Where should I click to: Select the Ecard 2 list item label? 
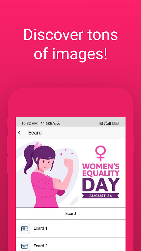[x=40, y=246]
